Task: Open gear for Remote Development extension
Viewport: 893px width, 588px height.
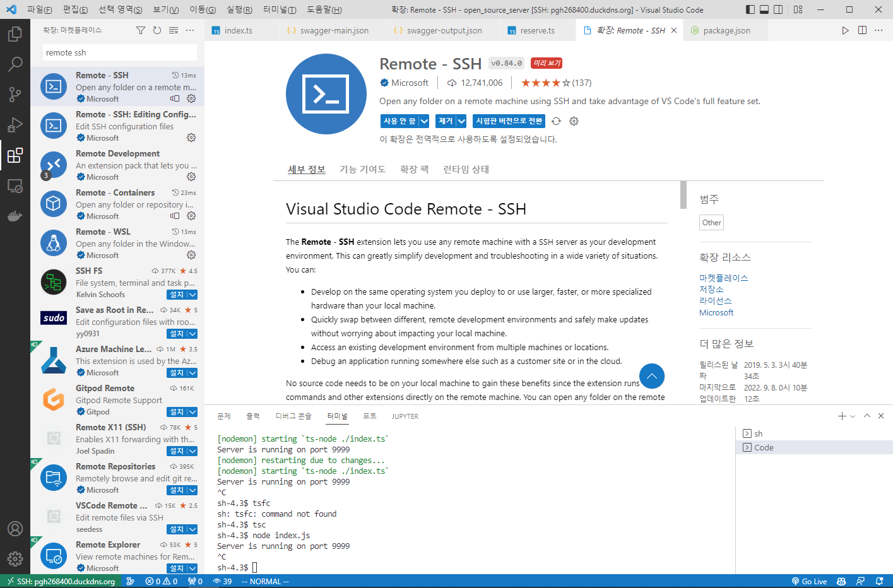Action: tap(191, 177)
